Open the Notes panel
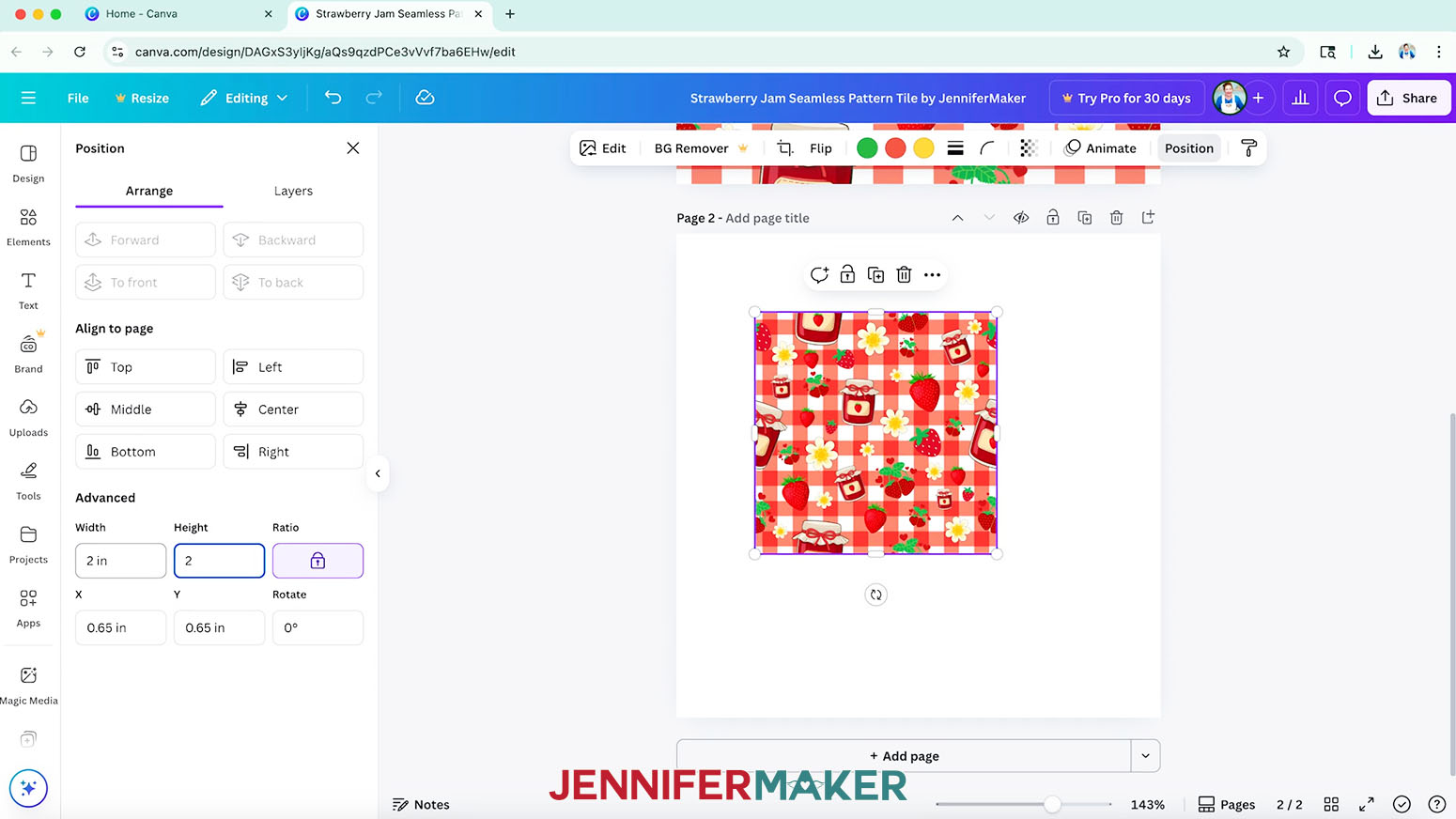The width and height of the screenshot is (1456, 819). point(421,804)
